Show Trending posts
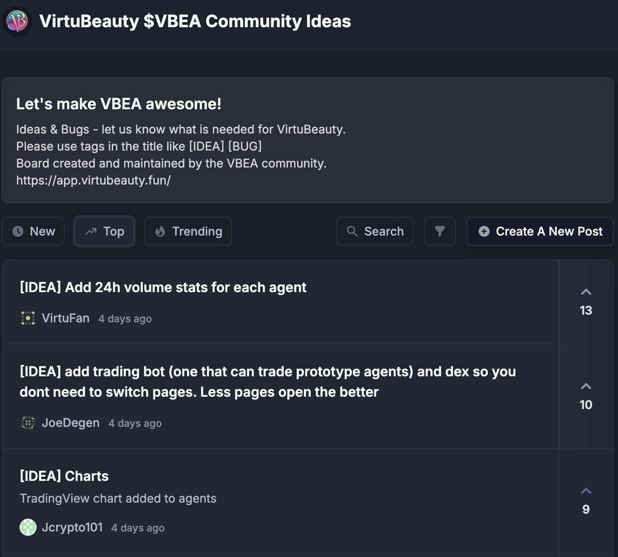This screenshot has width=618, height=557. pyautogui.click(x=188, y=231)
